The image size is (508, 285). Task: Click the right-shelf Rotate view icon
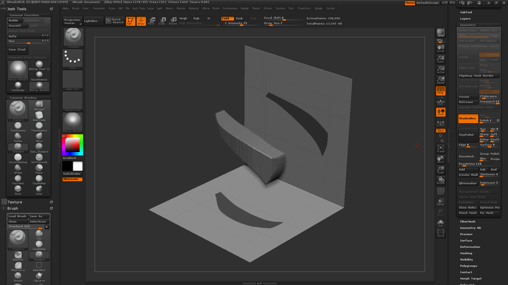(x=441, y=180)
